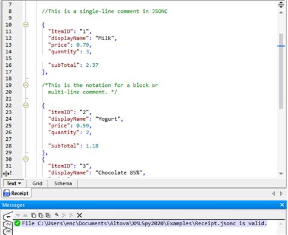Switch to the Grid view tab
288x235 pixels.
point(37,183)
